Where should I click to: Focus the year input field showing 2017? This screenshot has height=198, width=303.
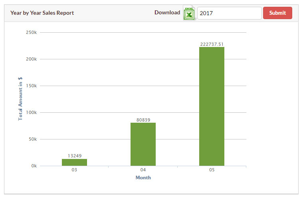click(x=229, y=13)
